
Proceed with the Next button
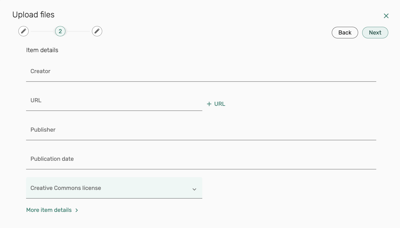click(x=375, y=33)
